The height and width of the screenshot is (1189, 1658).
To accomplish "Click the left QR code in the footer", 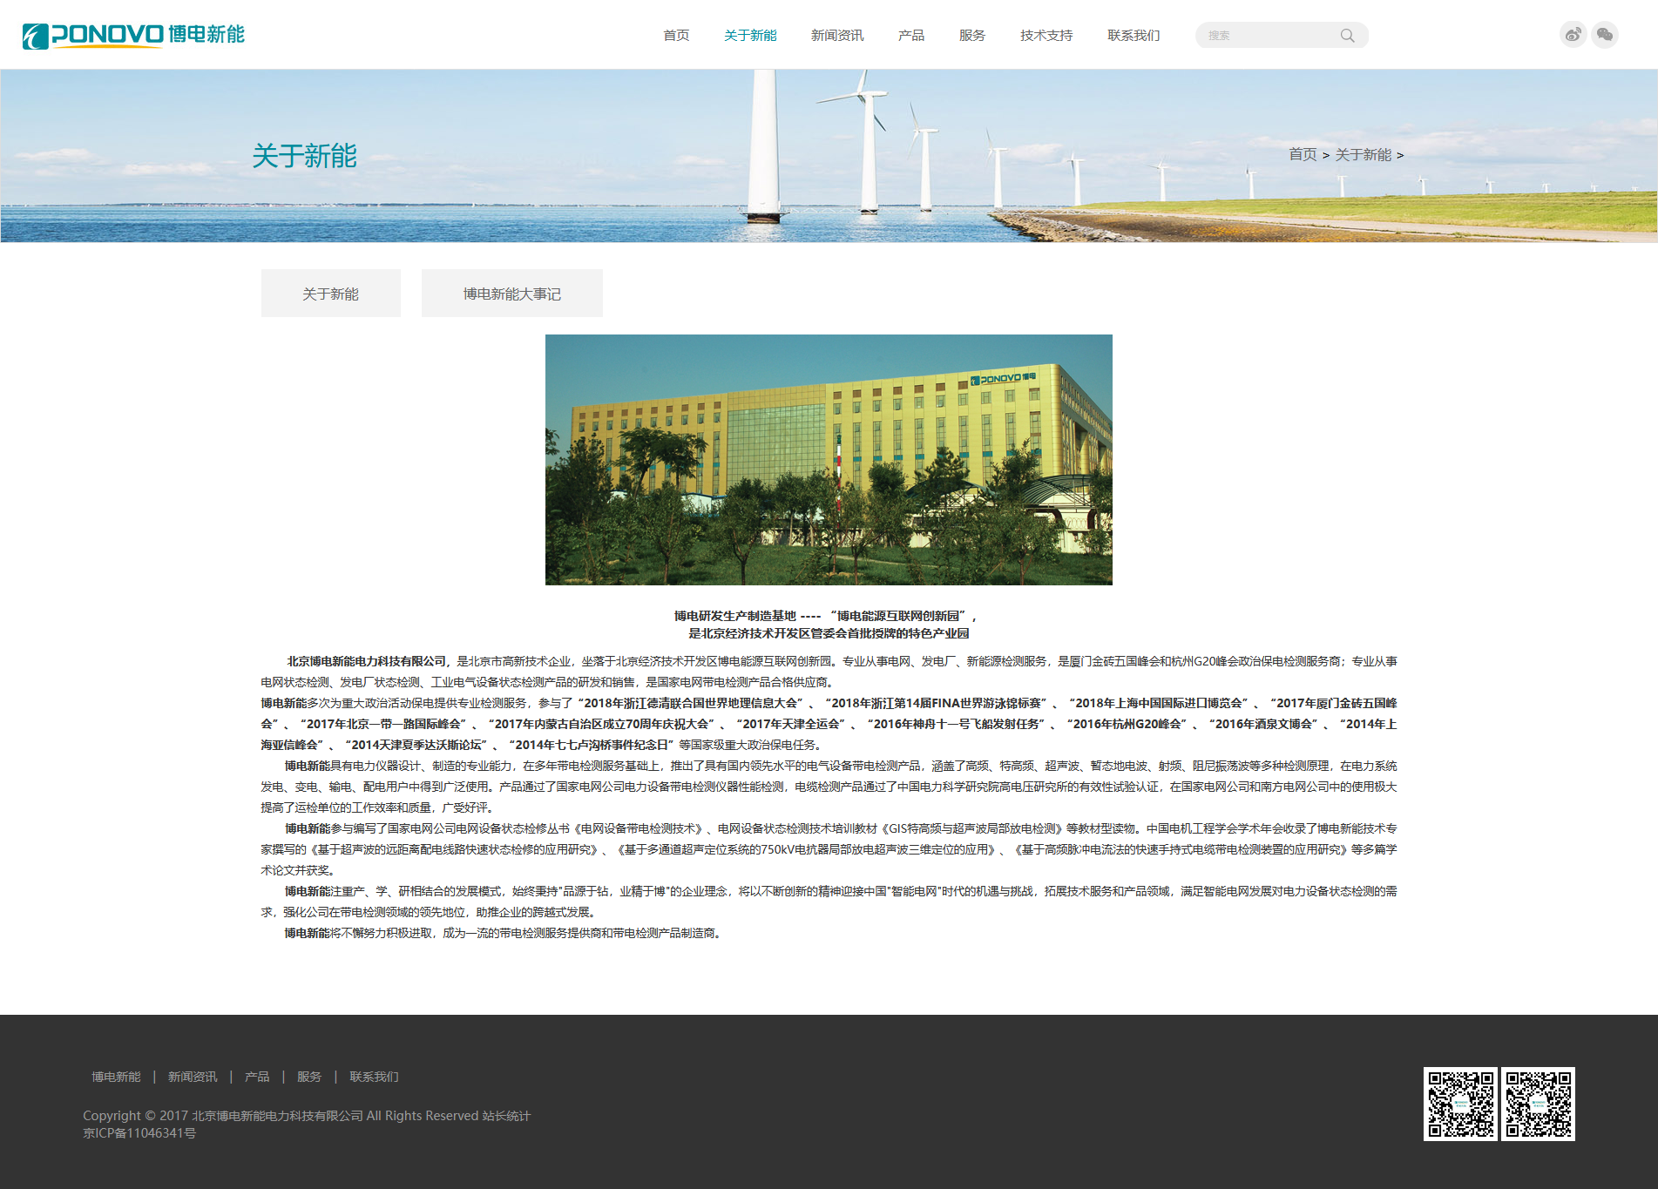I will coord(1461,1105).
